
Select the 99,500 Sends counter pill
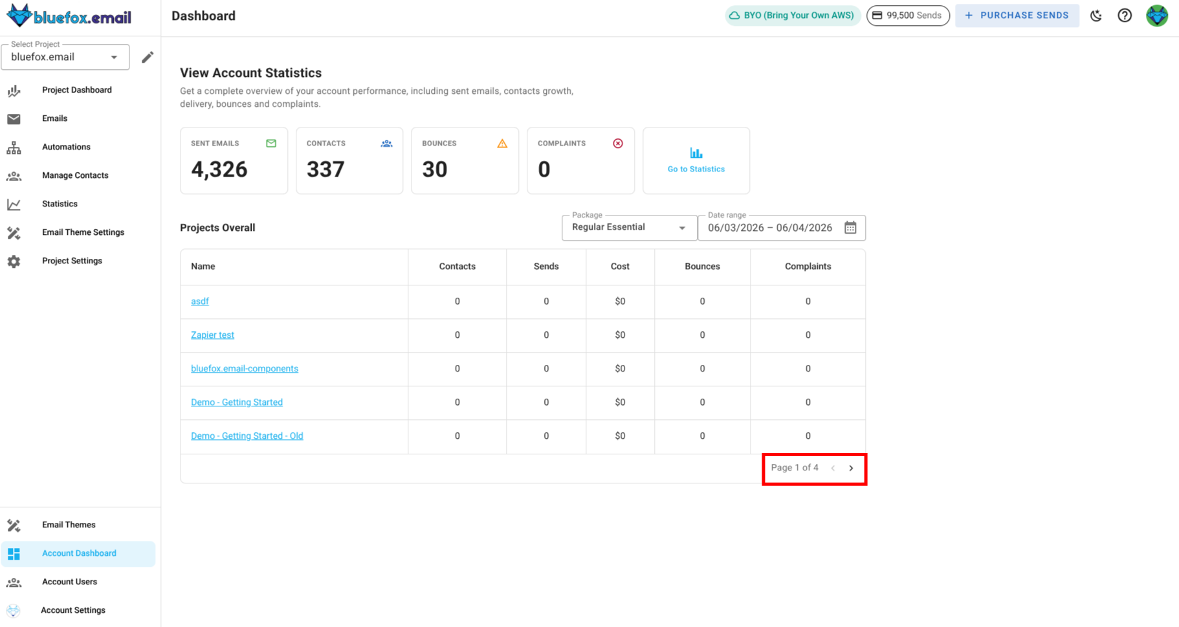click(x=907, y=15)
